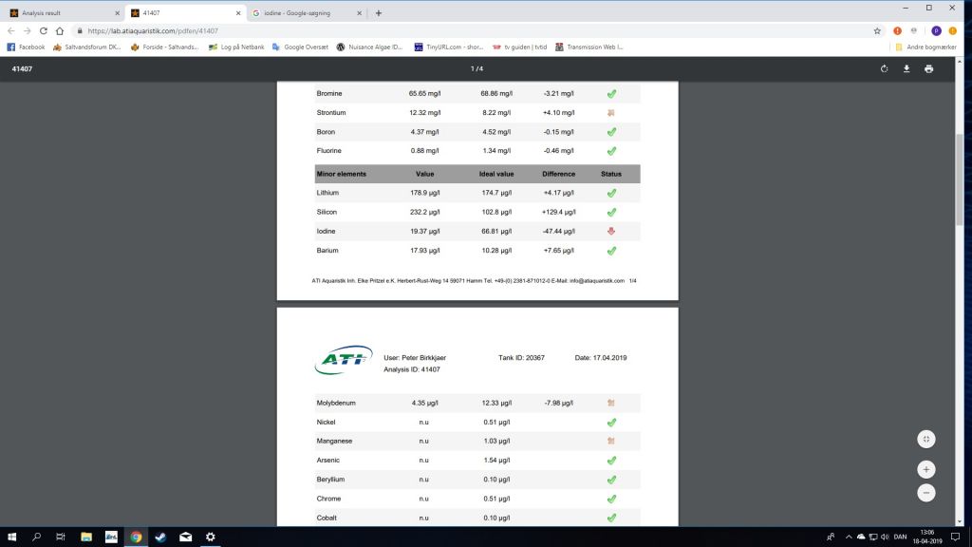Rotate the PDF document clockwise
This screenshot has height=547, width=972.
pos(885,68)
